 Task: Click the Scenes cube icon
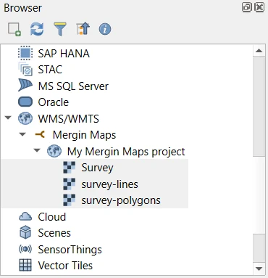25,232
